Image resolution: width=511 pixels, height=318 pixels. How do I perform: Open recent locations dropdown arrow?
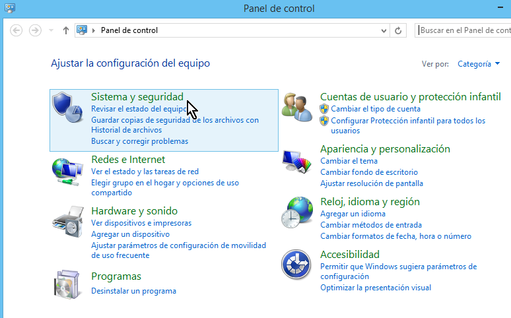pyautogui.click(x=51, y=30)
